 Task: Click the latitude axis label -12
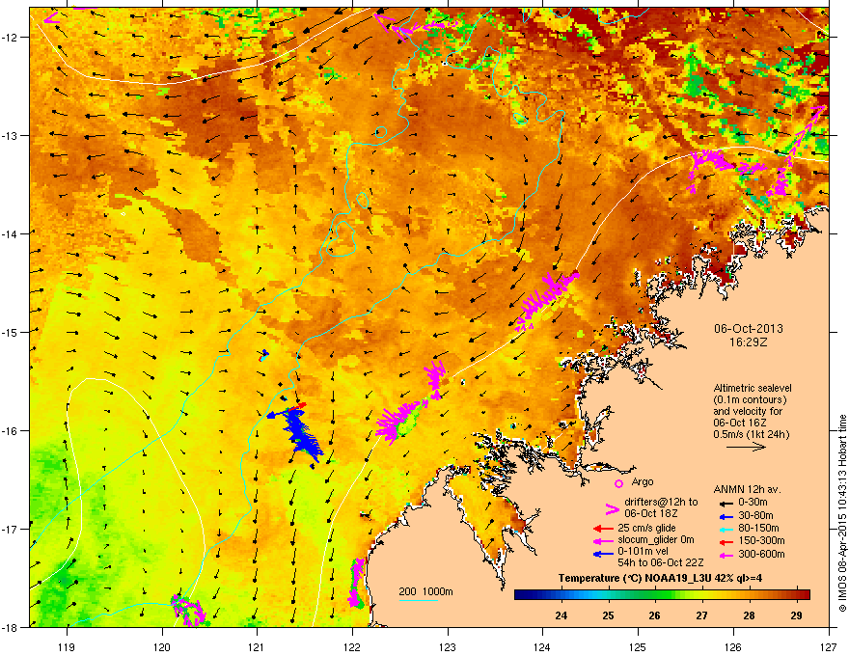pos(11,37)
